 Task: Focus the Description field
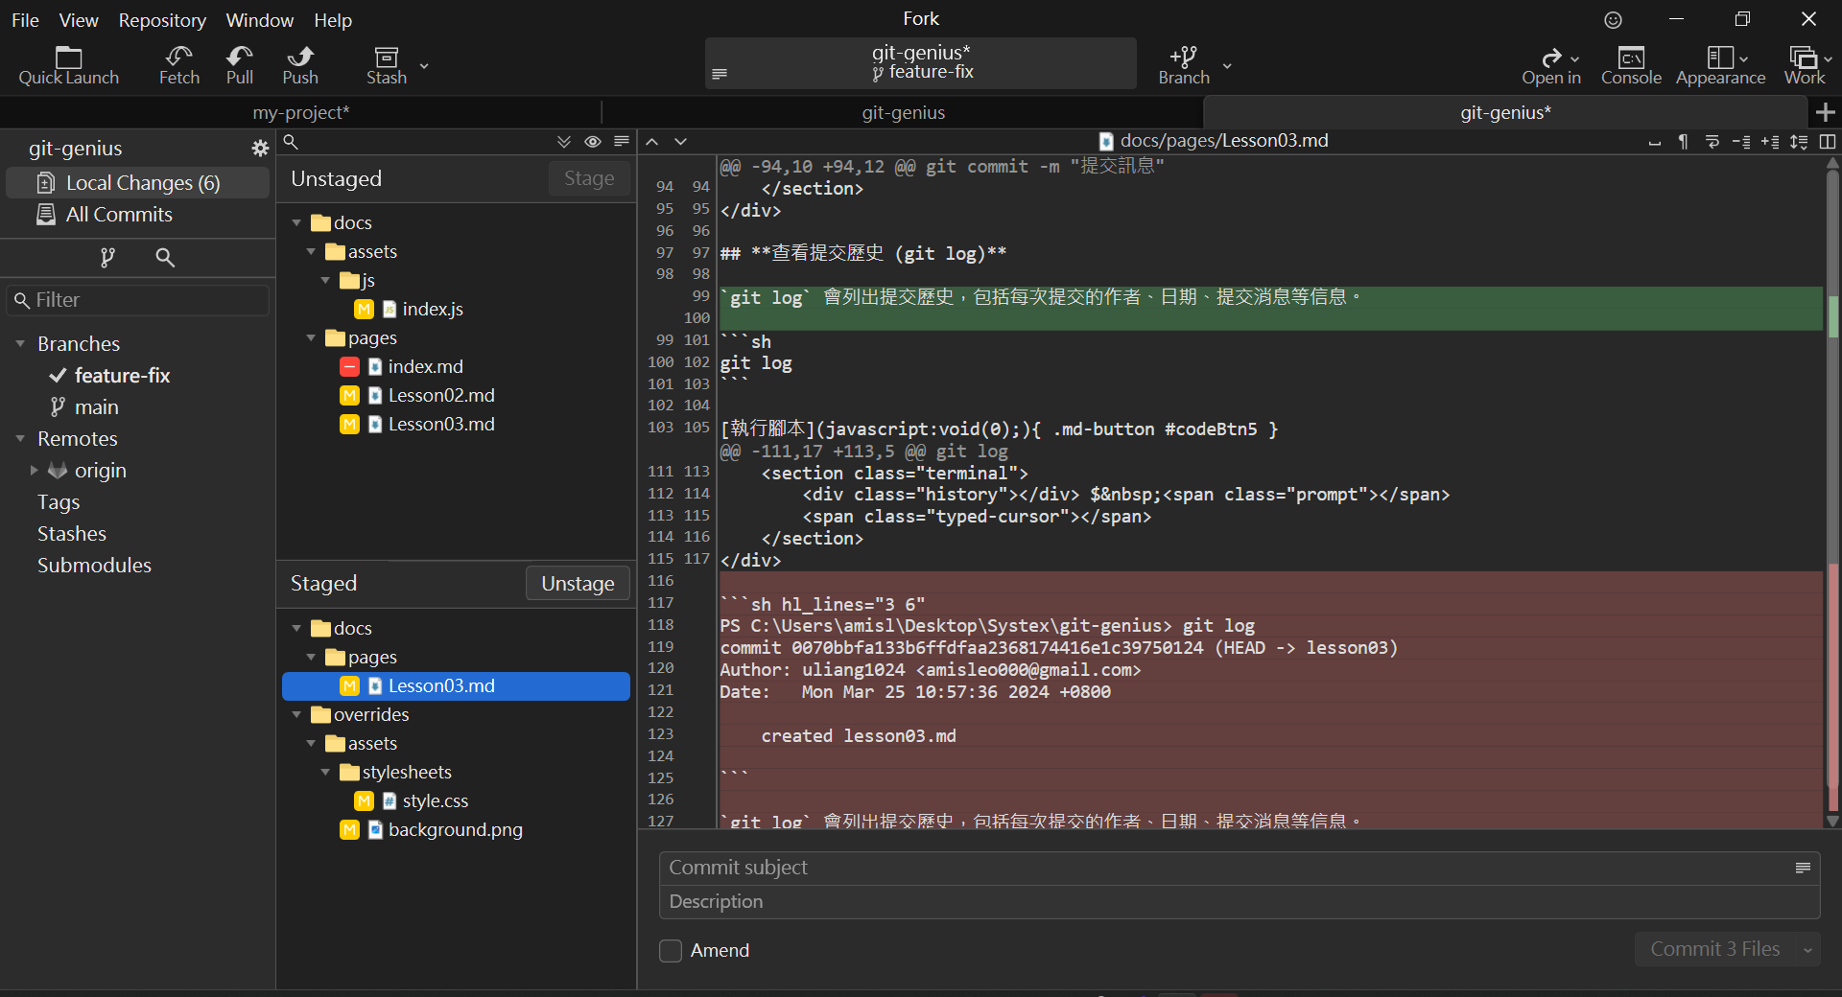pyautogui.click(x=1239, y=902)
